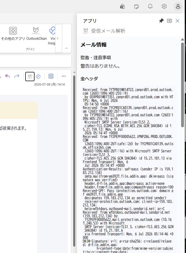
Task: Click app pane scroll-up arrow
Action: [182, 39]
